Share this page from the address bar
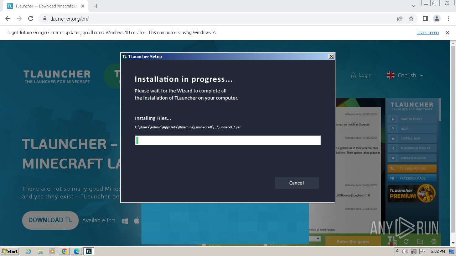The height and width of the screenshot is (256, 456). pos(400,18)
